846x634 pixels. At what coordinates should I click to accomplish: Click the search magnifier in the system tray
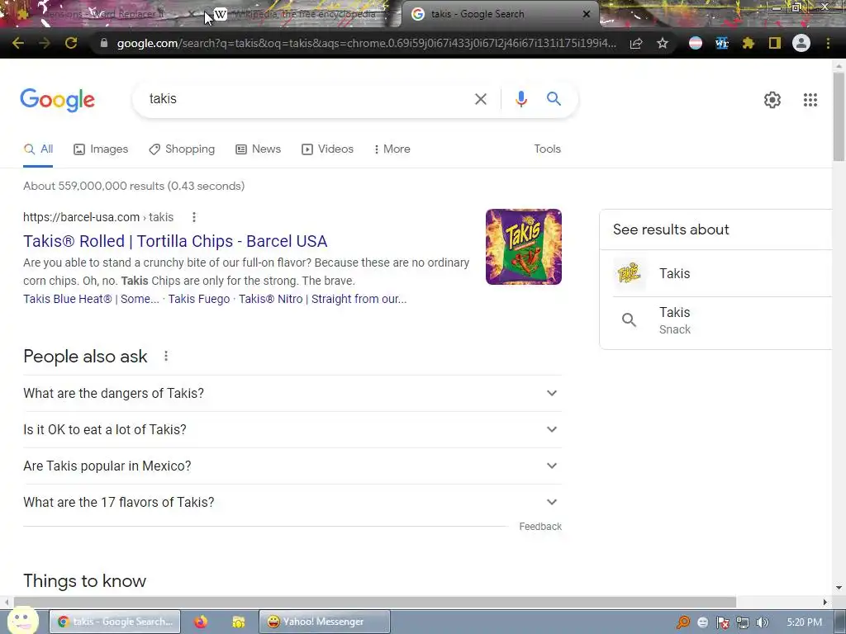(683, 622)
